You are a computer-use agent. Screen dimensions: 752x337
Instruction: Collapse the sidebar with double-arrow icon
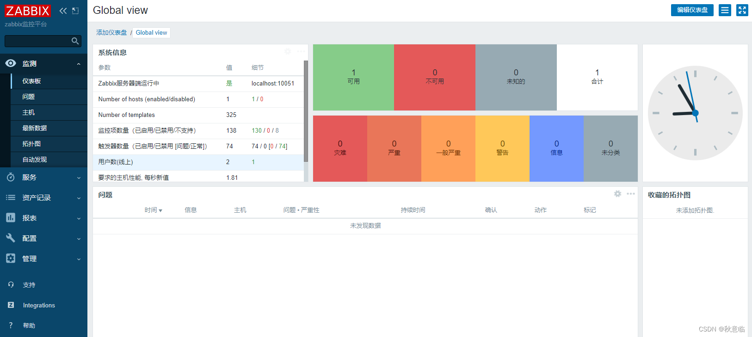(63, 11)
